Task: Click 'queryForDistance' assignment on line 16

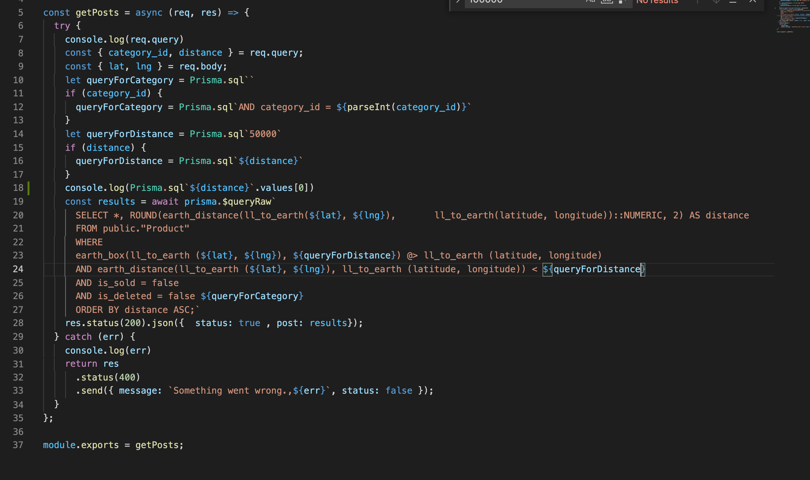Action: (119, 161)
